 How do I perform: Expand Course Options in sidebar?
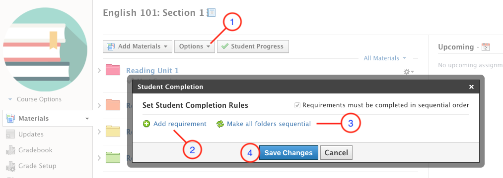pos(35,99)
